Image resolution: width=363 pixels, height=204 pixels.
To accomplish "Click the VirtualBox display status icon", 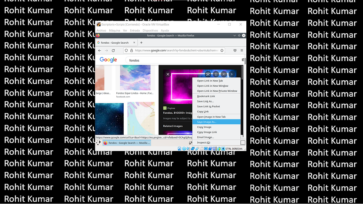I will pyautogui.click(x=206, y=148).
